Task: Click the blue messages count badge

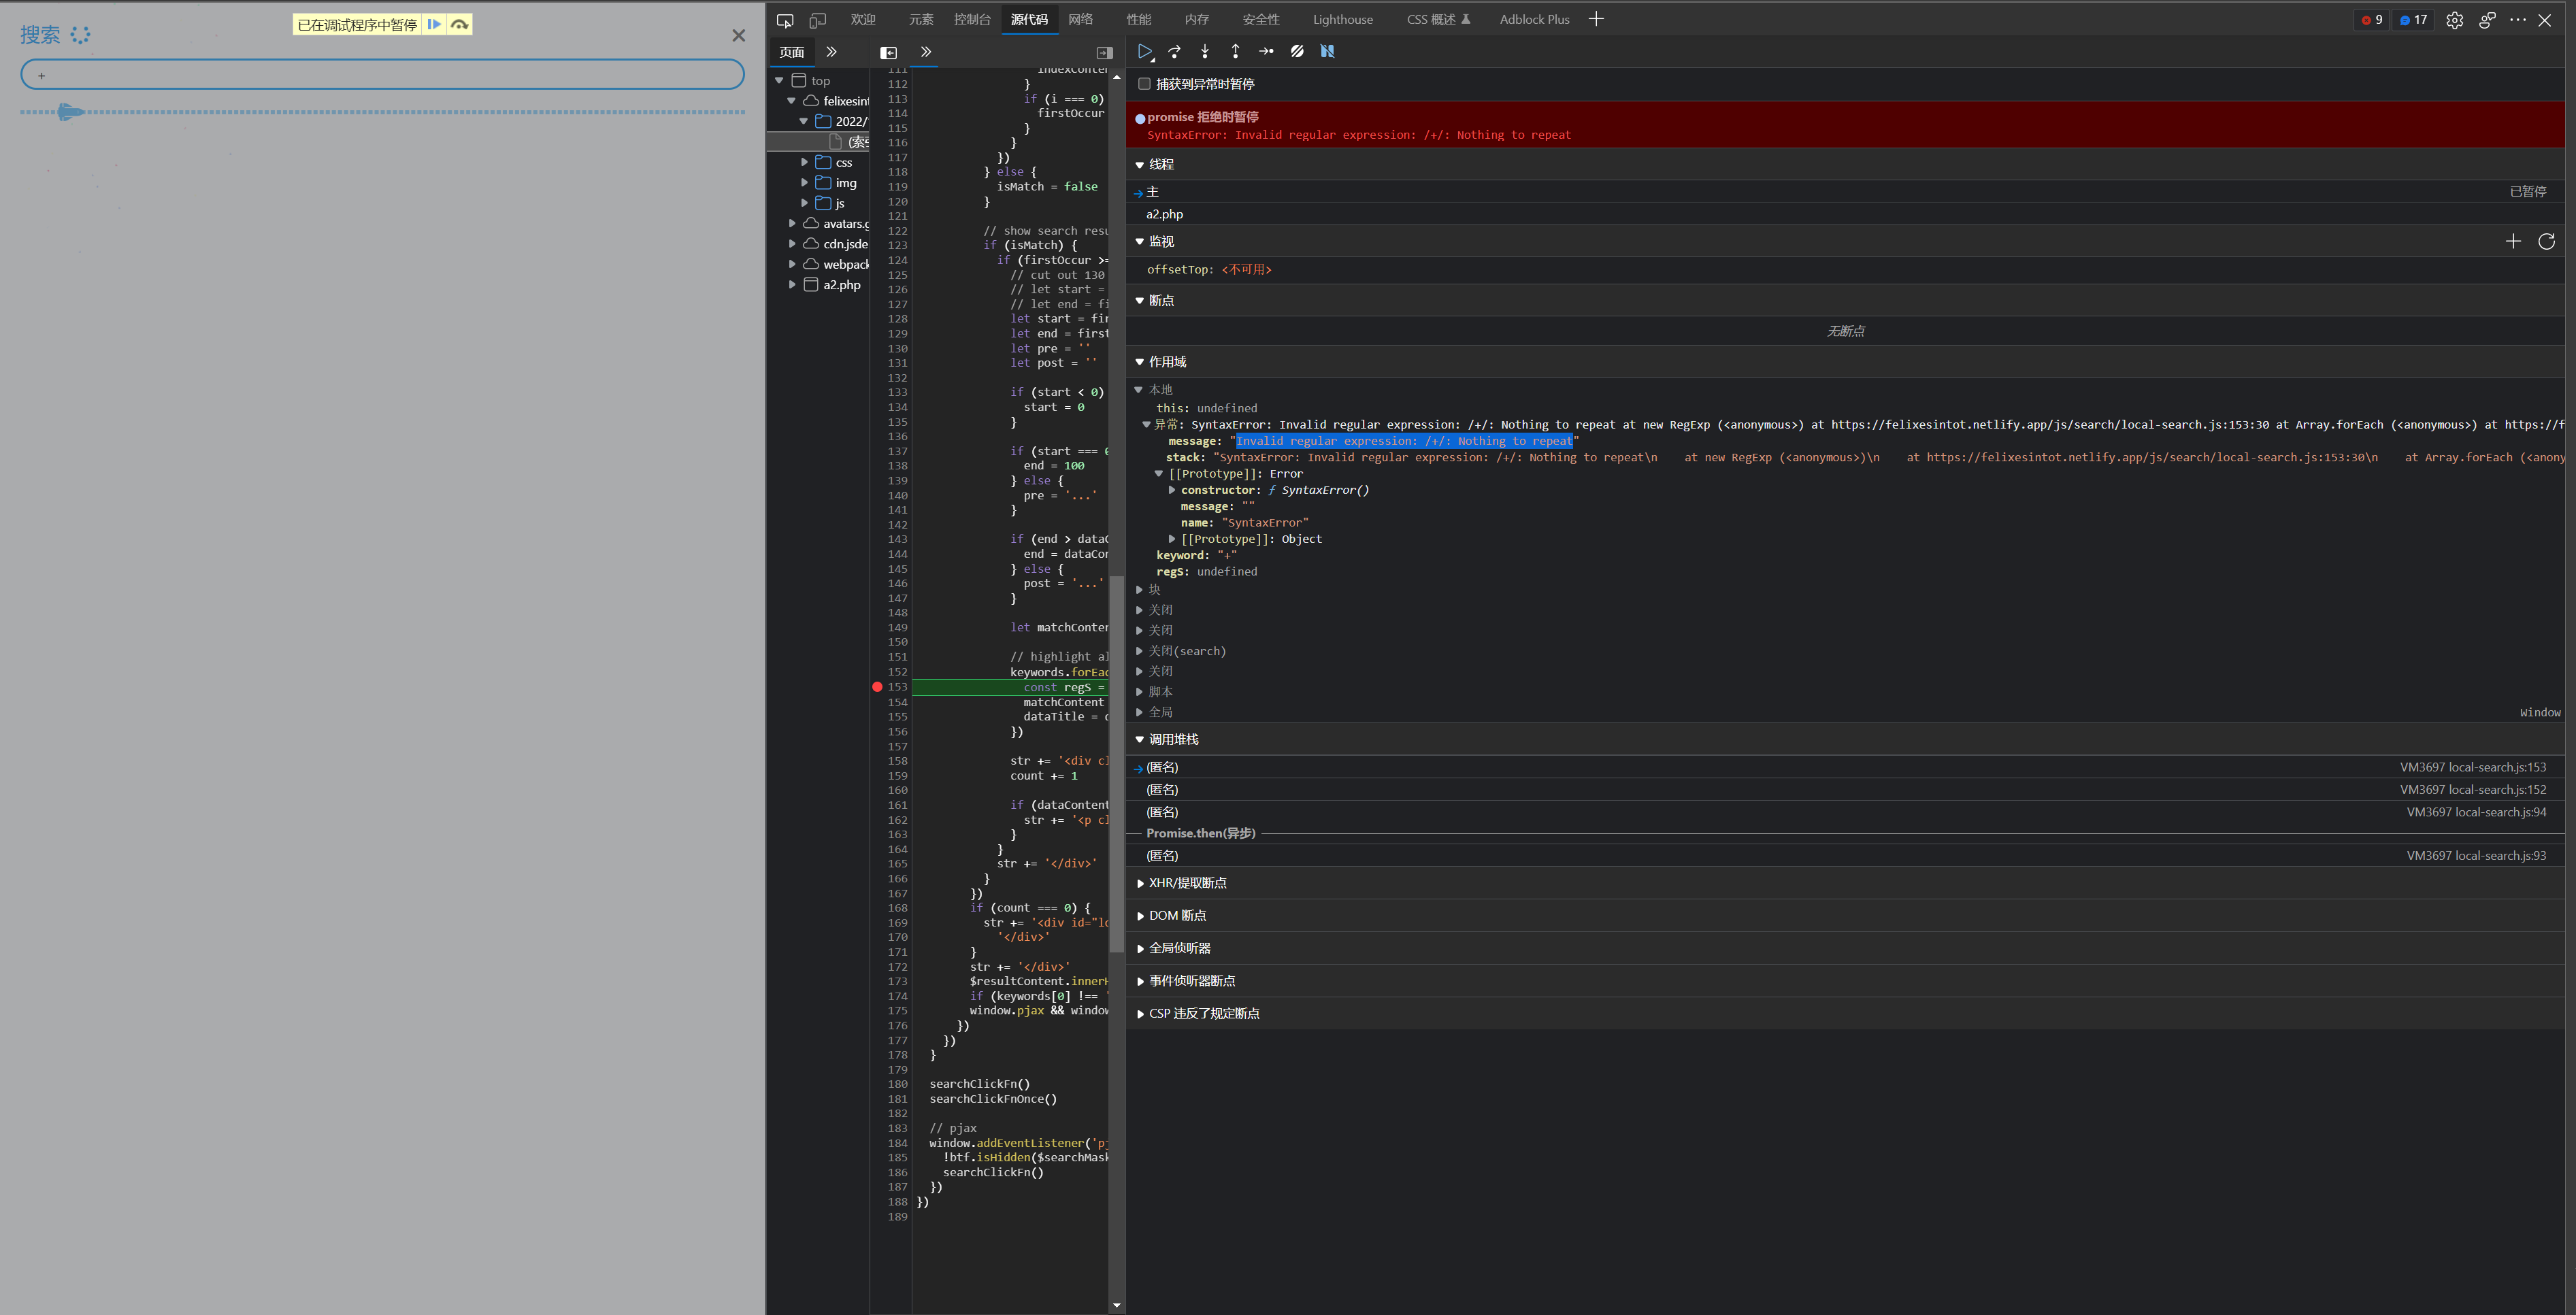Action: click(2413, 20)
